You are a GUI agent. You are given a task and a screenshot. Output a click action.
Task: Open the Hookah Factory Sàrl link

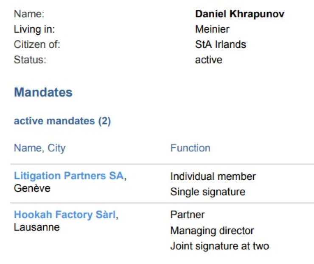pyautogui.click(x=64, y=214)
